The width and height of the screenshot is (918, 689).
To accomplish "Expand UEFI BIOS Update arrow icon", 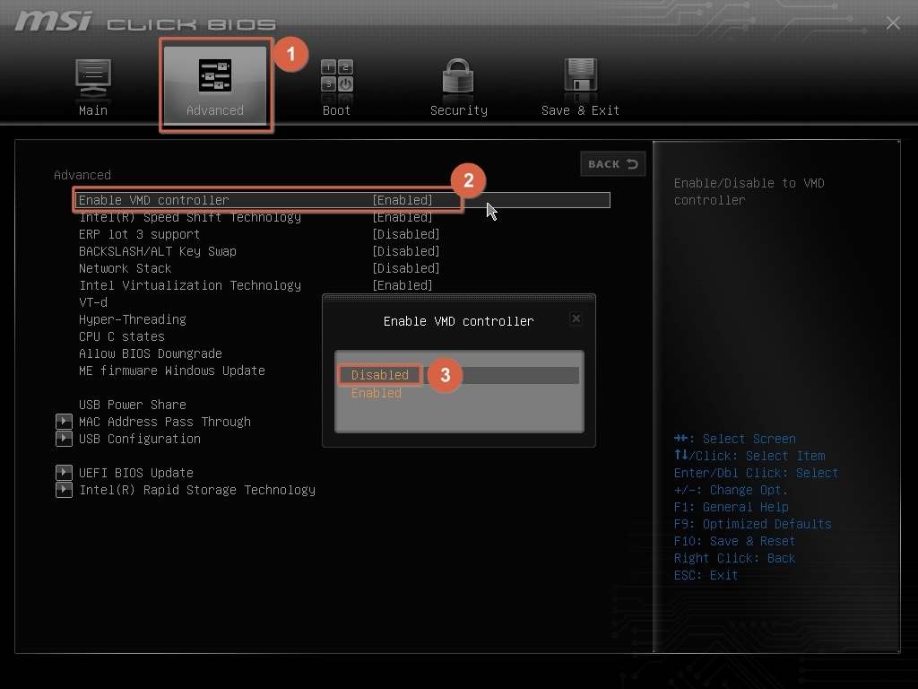I will coord(64,473).
